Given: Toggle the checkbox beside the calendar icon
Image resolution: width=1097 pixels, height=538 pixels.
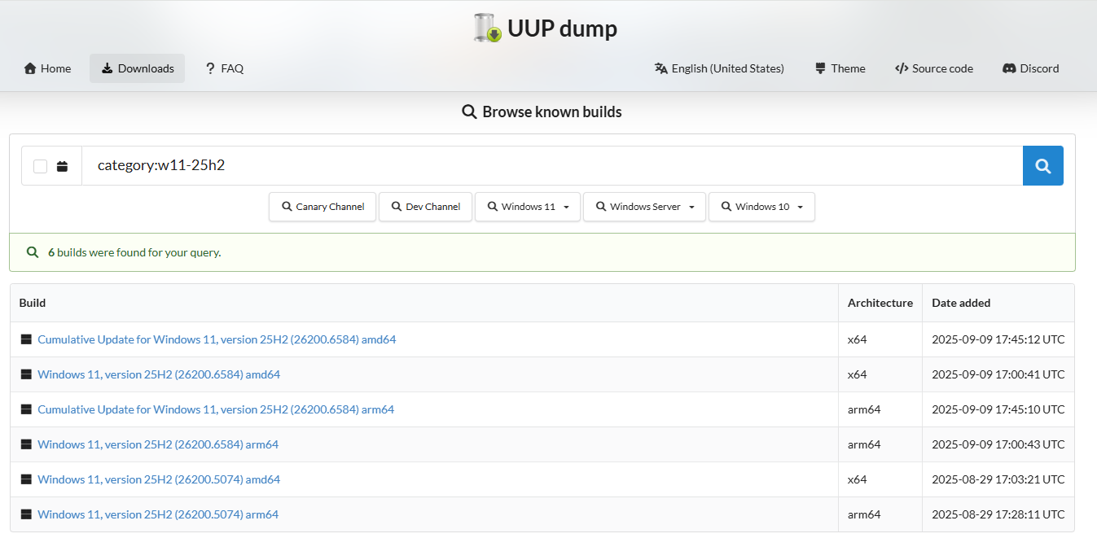Looking at the screenshot, I should click(40, 166).
